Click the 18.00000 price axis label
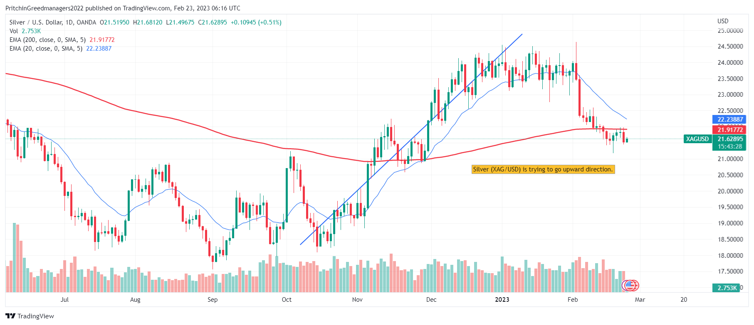This screenshot has width=754, height=325. 730,256
